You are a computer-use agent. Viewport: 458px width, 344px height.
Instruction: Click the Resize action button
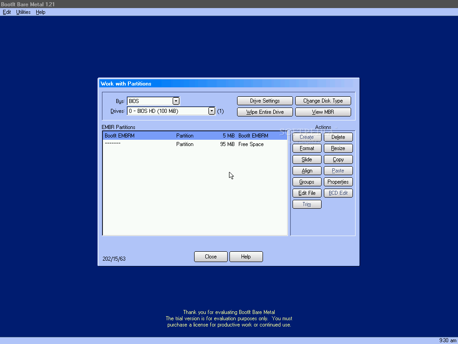(x=338, y=148)
